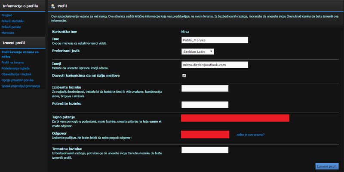Click the Potvrdite lozinku field

pos(205,105)
